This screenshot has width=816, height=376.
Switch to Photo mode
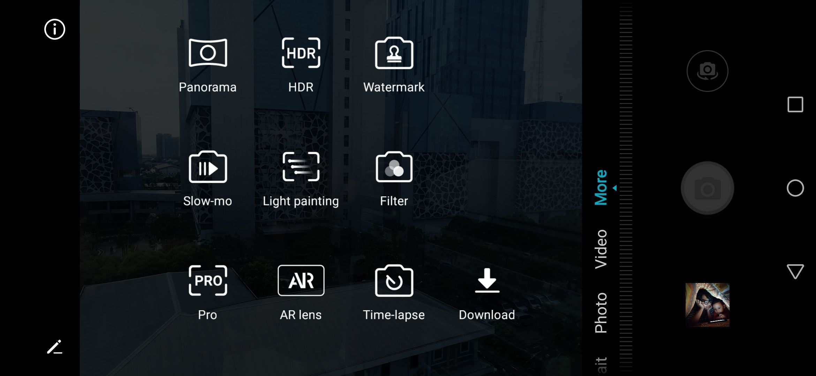pos(600,312)
